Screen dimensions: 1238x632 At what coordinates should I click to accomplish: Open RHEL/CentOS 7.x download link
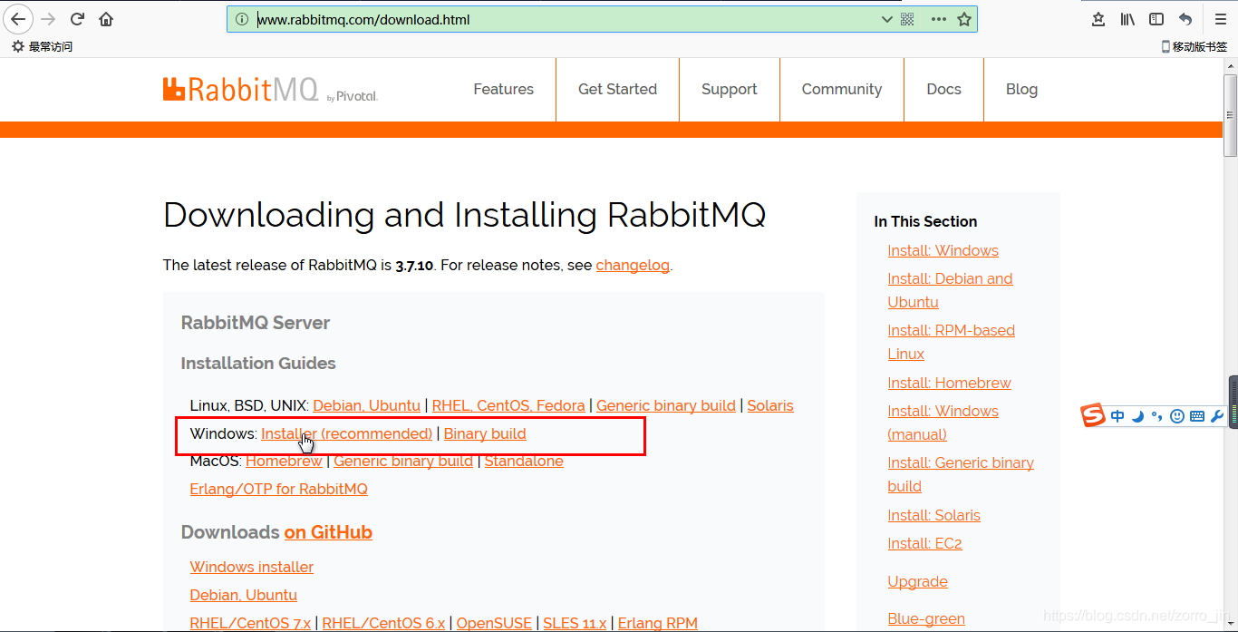[250, 623]
